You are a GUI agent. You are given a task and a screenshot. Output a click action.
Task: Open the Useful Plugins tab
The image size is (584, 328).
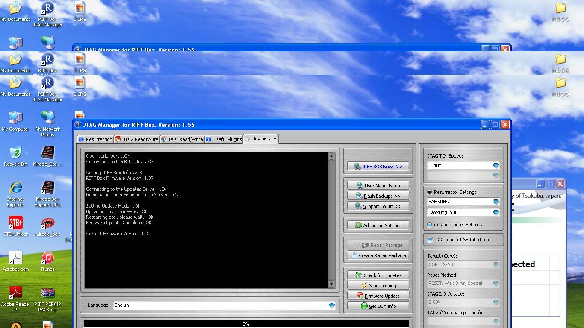pos(224,139)
